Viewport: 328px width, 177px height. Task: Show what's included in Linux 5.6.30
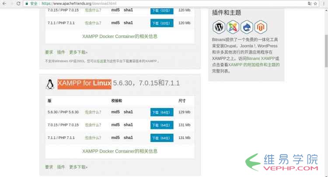tap(93, 112)
